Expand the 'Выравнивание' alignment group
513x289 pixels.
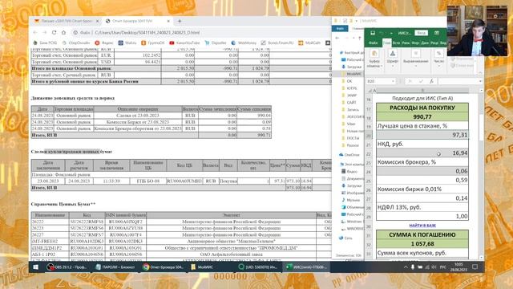416,58
